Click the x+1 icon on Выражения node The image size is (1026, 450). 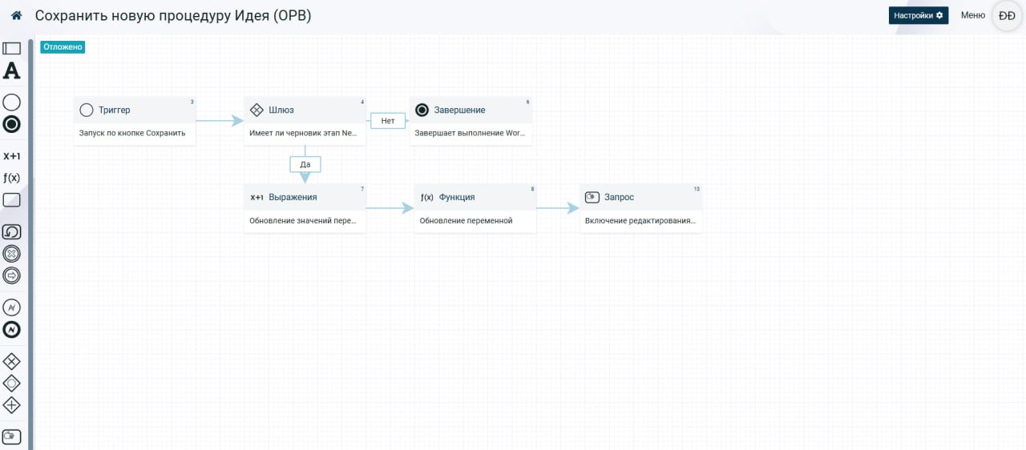pos(256,198)
